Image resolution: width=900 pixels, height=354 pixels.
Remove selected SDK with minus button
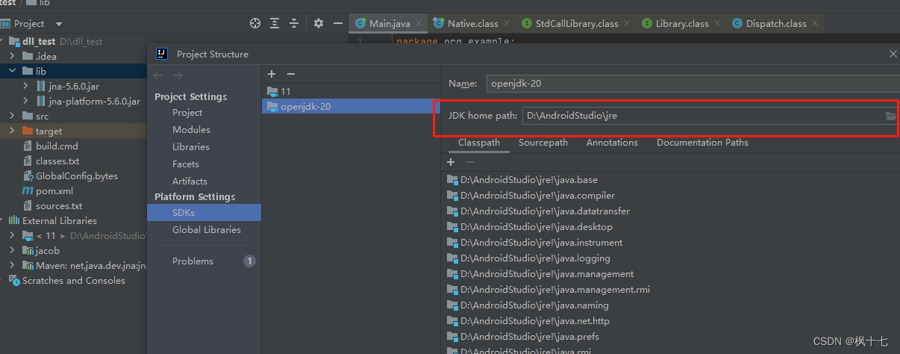(291, 74)
